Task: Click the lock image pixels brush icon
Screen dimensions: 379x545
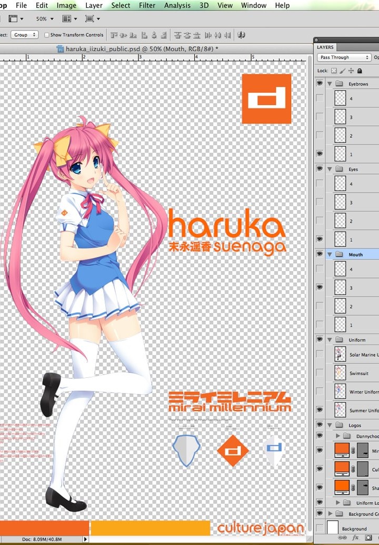Action: (x=342, y=71)
